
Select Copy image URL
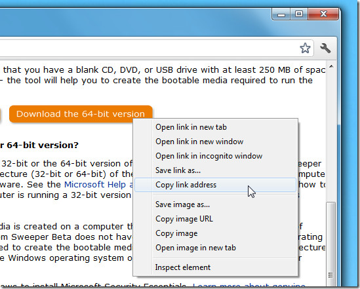[x=215, y=219]
